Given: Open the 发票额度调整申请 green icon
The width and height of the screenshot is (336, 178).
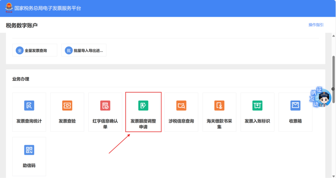Looking at the screenshot, I should (143, 105).
